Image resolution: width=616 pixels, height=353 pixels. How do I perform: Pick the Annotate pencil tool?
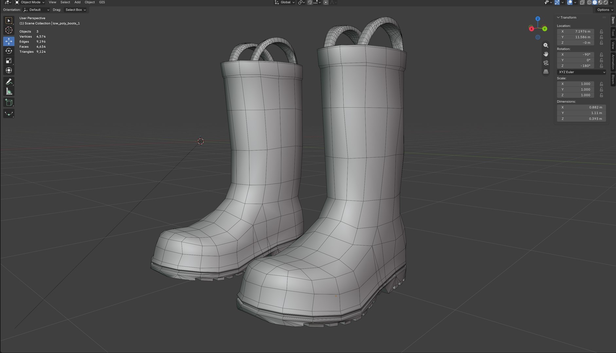(9, 81)
